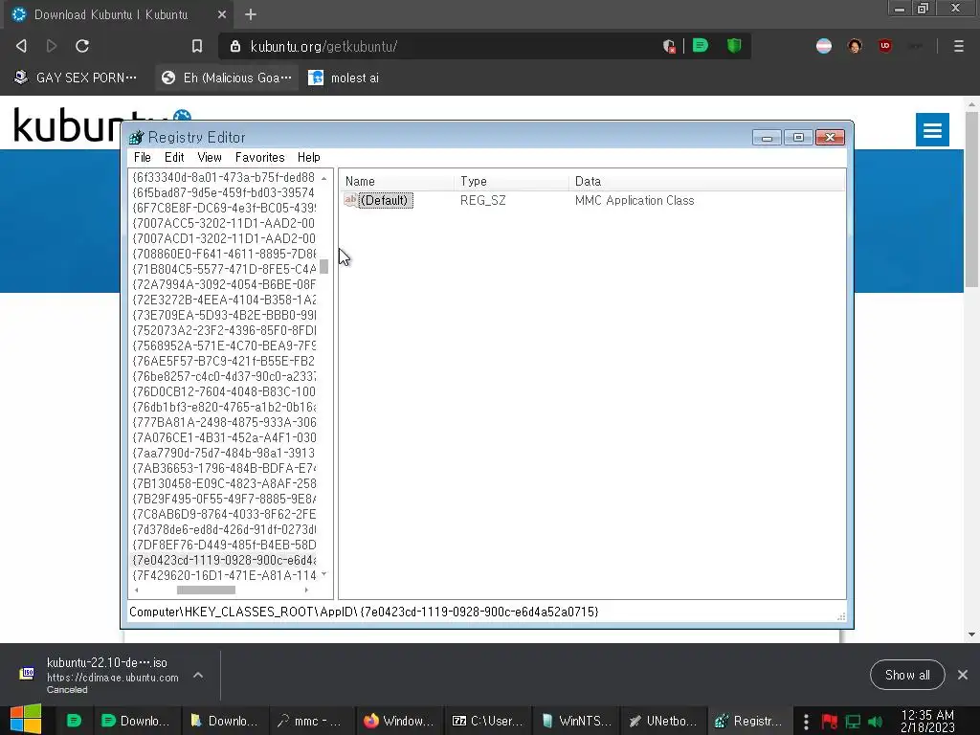The height and width of the screenshot is (735, 980).
Task: Switch to Registry Editor taskbar item
Action: 748,721
